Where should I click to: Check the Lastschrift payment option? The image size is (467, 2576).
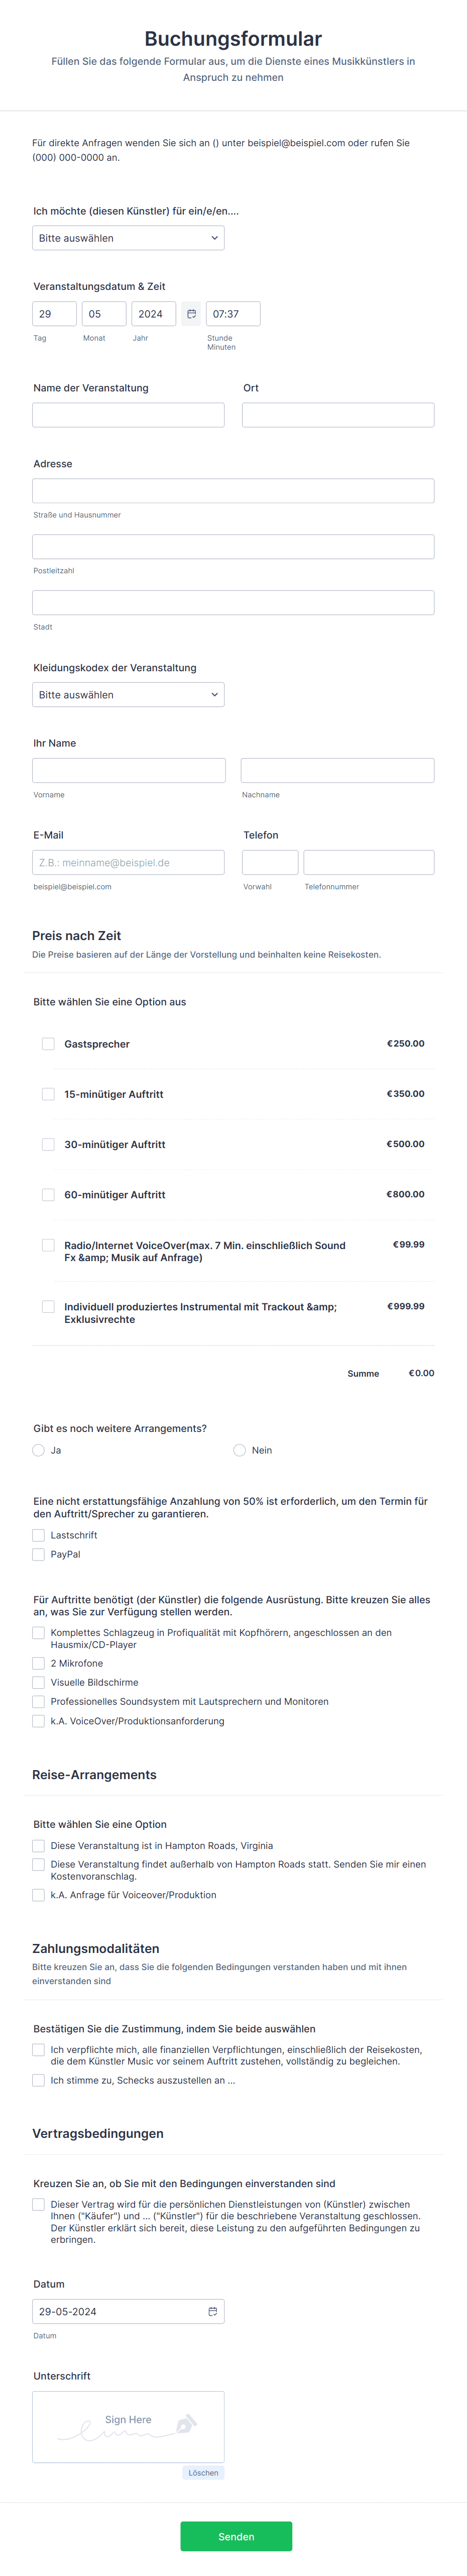(x=39, y=1535)
